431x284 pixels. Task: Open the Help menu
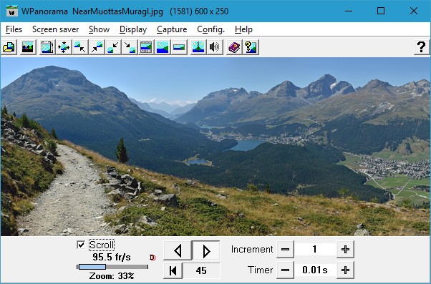click(x=243, y=29)
